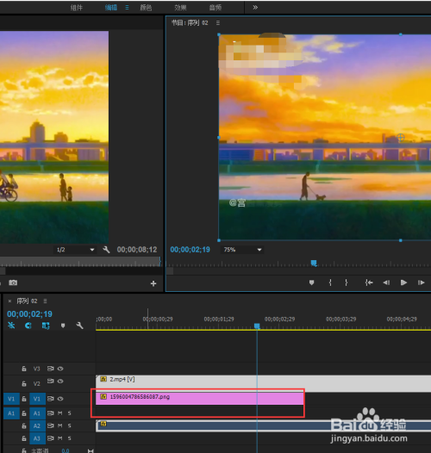Select the 2.mp4 [V] clip
This screenshot has width=431, height=453.
[263, 383]
